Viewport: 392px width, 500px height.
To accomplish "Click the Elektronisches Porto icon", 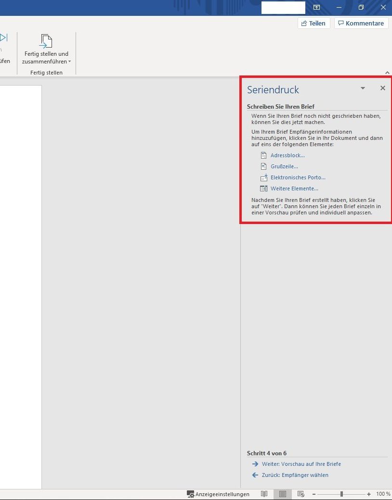I will point(263,177).
